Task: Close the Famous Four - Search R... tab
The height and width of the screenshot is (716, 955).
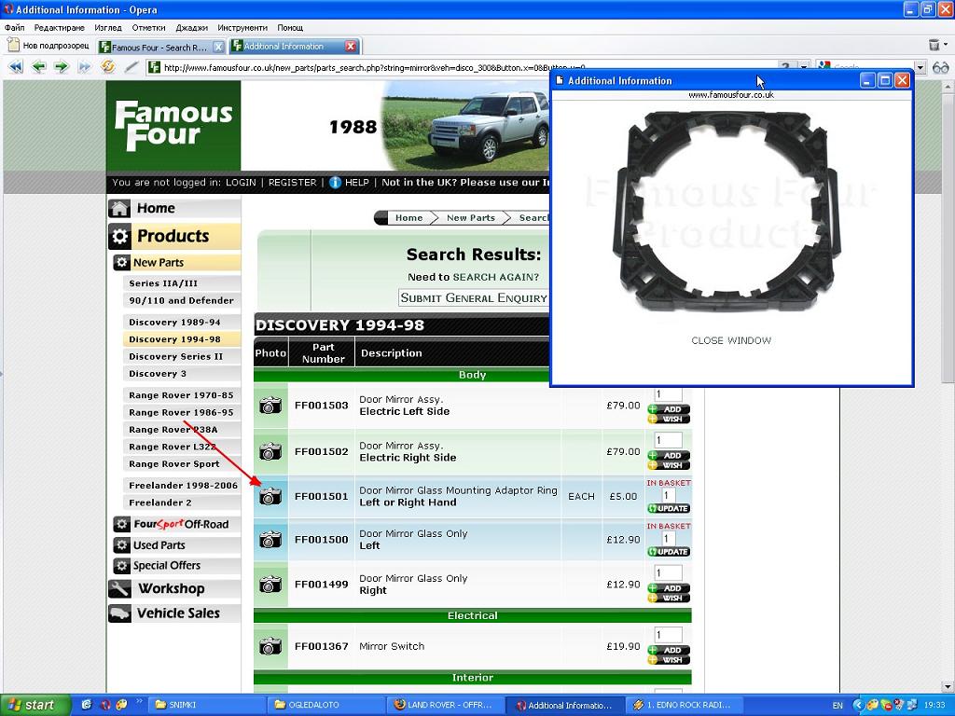Action: (218, 47)
